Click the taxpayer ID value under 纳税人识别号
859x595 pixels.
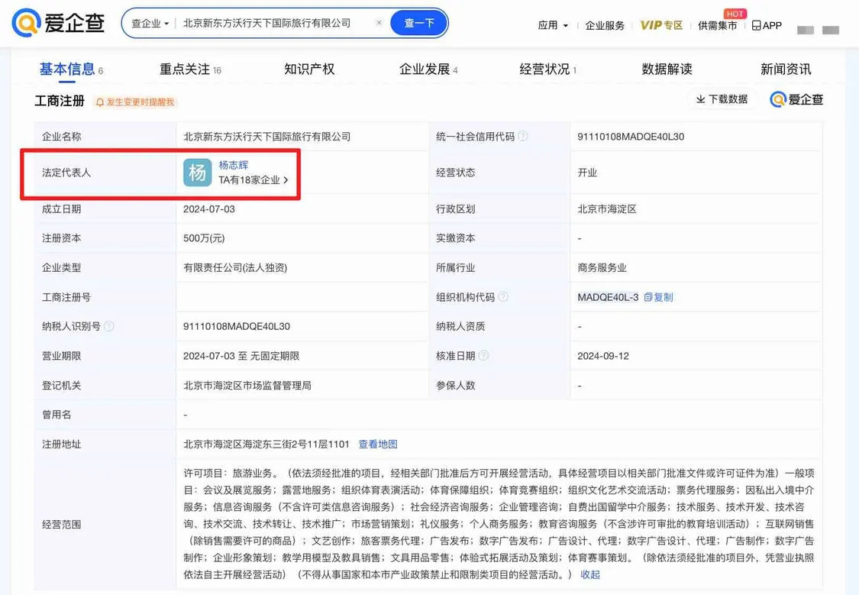click(x=236, y=327)
